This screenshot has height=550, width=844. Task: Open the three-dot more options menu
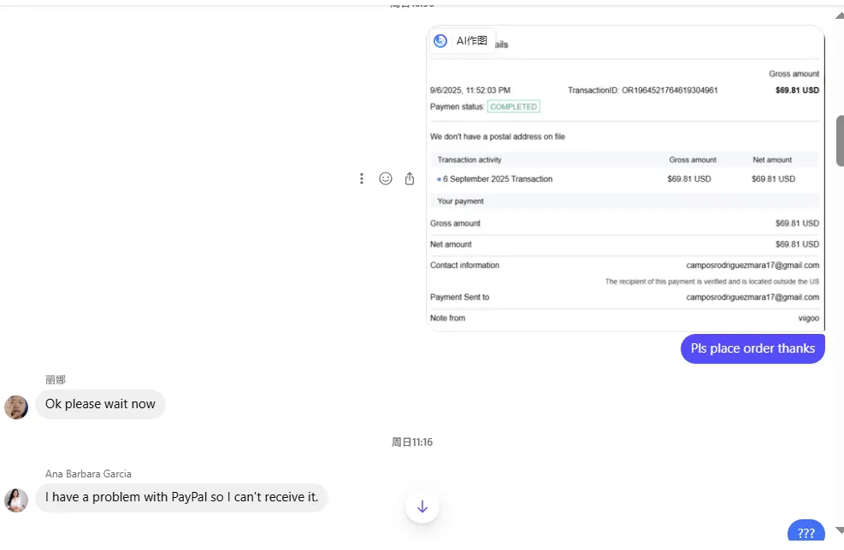click(x=362, y=178)
